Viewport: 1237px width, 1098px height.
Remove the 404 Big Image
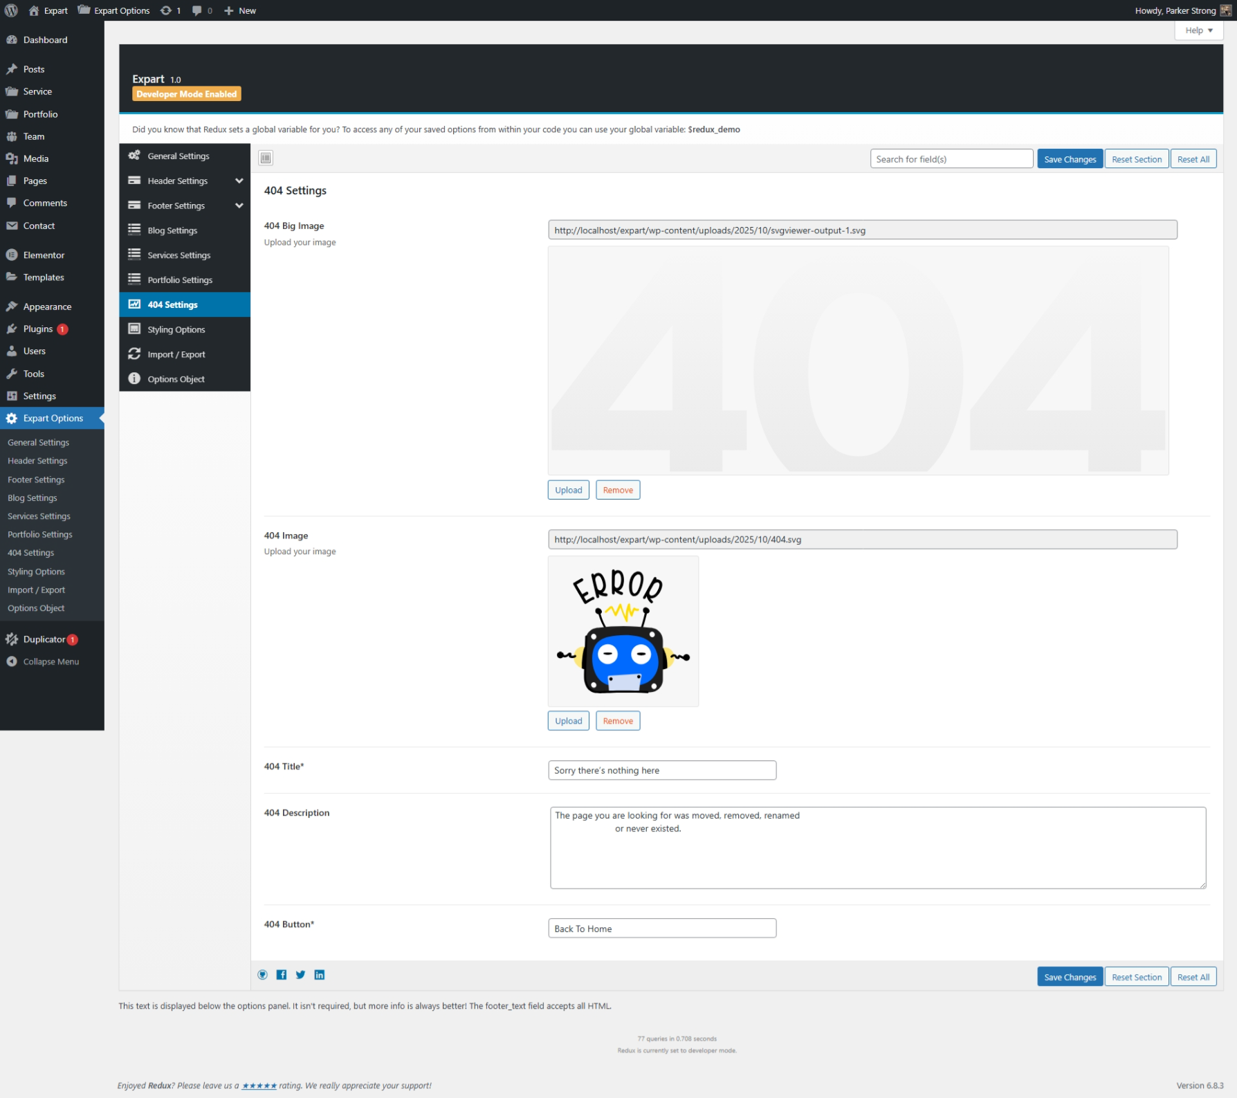617,491
